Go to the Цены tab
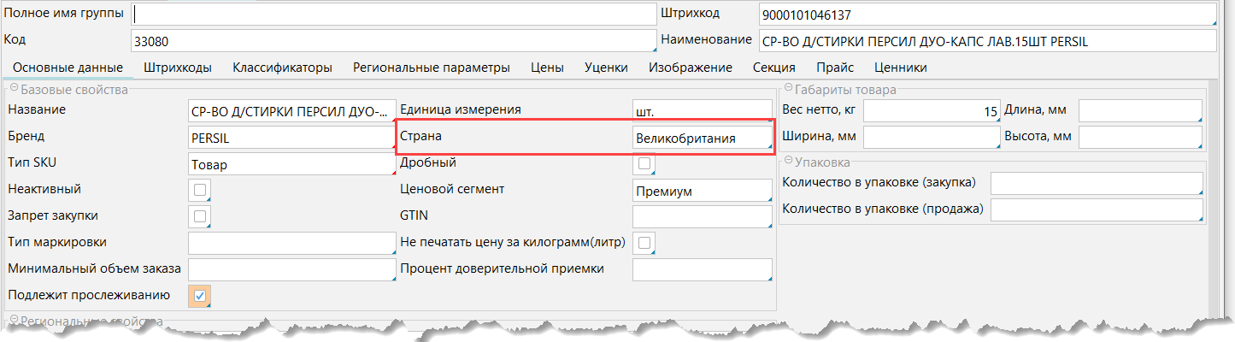Image resolution: width=1235 pixels, height=342 pixels. point(547,68)
